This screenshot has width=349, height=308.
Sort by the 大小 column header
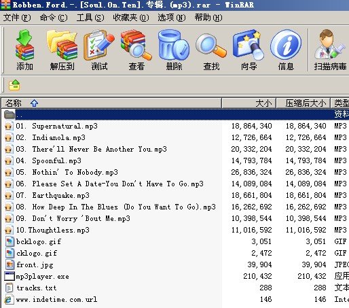coord(249,103)
